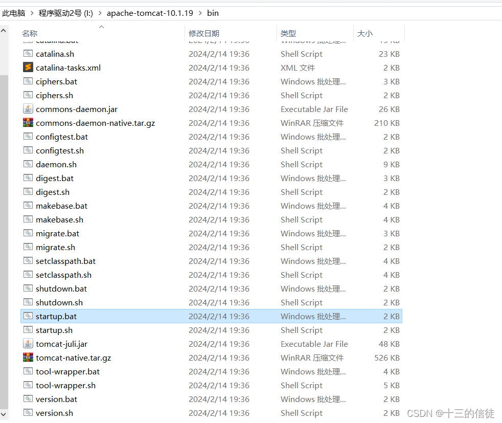Select the digest.sh file name
This screenshot has height=423, width=502.
[x=53, y=192]
